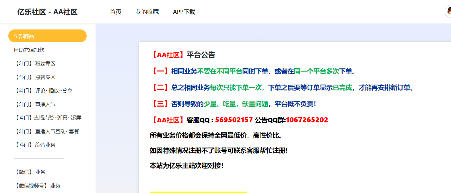Screen dimensions: 451x193
Task: Click announcement QQ group number 1067265202
Action: click(x=307, y=120)
